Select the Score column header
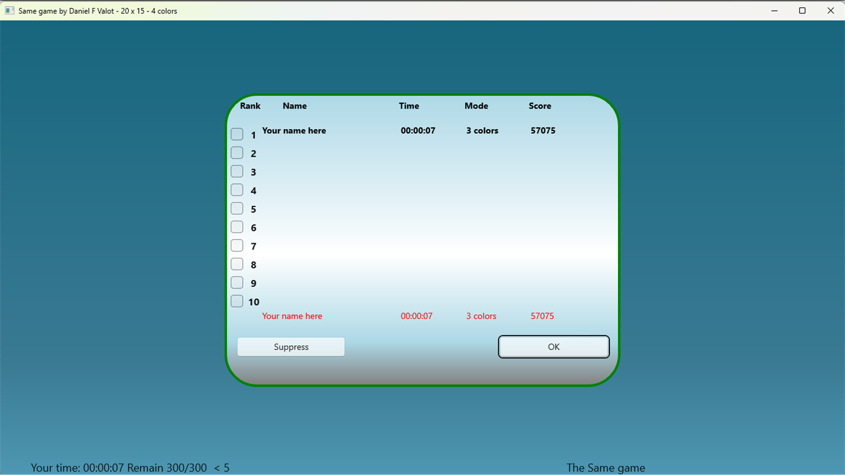The image size is (845, 475). 539,106
